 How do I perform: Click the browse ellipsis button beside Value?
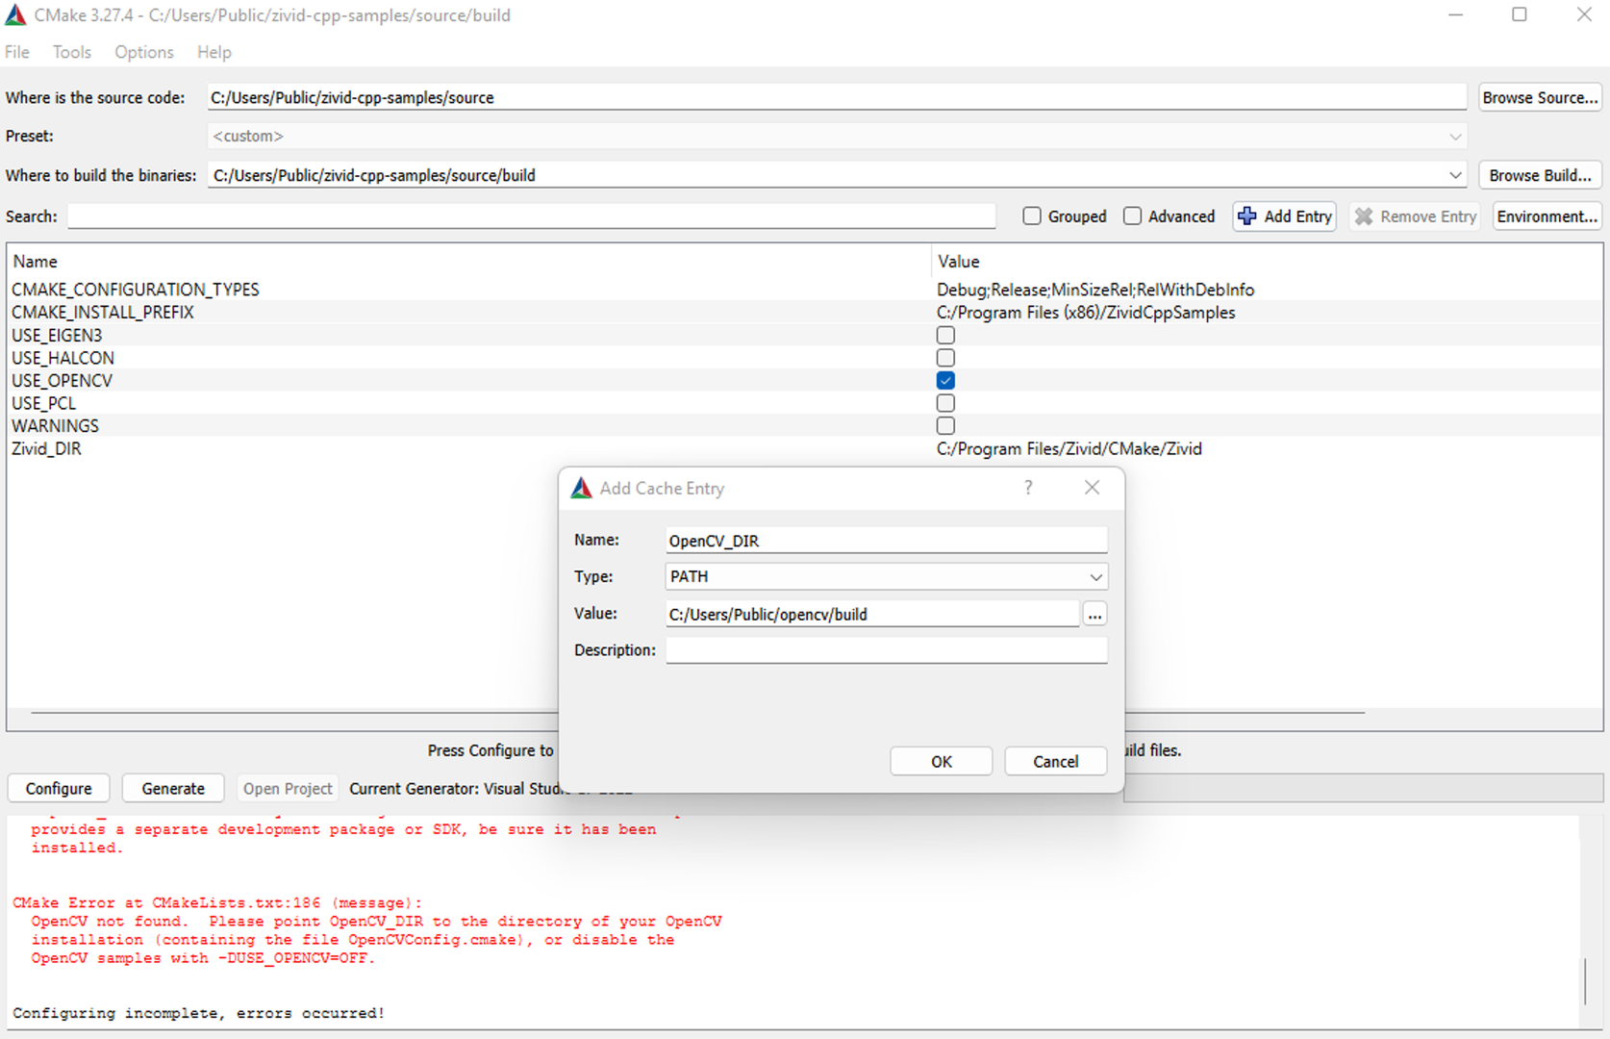1094,614
